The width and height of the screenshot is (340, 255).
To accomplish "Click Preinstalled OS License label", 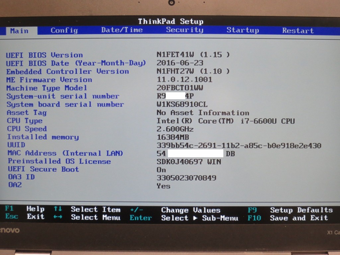I will point(59,161).
